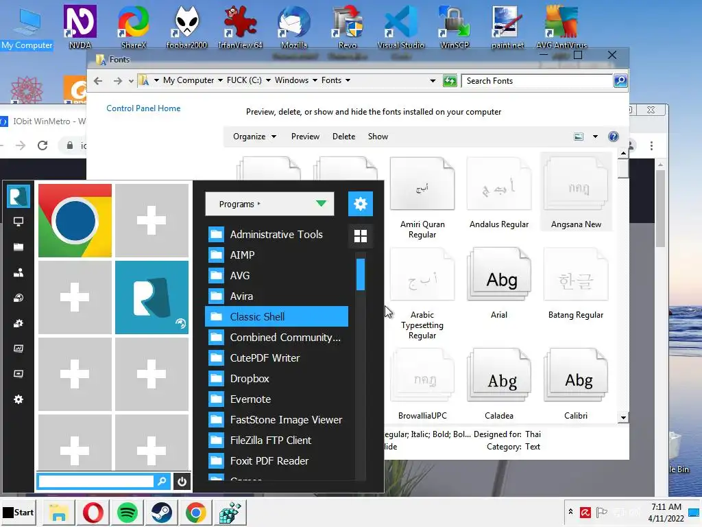Screen dimensions: 702x527
Task: Click the start menu search box
Action: point(96,481)
